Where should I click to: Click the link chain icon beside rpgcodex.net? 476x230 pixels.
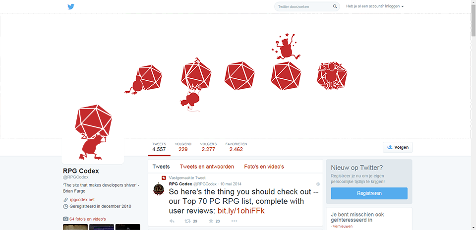point(65,200)
